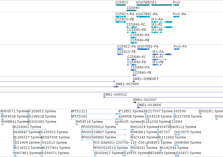The height and width of the screenshot is (157, 223).
Task: Select the l(3)07882-PA protein label
Action: click(148, 46)
